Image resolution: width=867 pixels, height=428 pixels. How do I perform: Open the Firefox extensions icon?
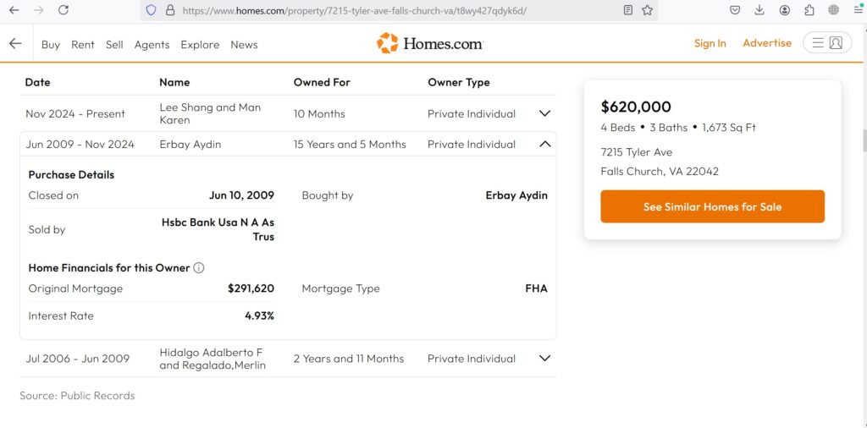click(809, 10)
